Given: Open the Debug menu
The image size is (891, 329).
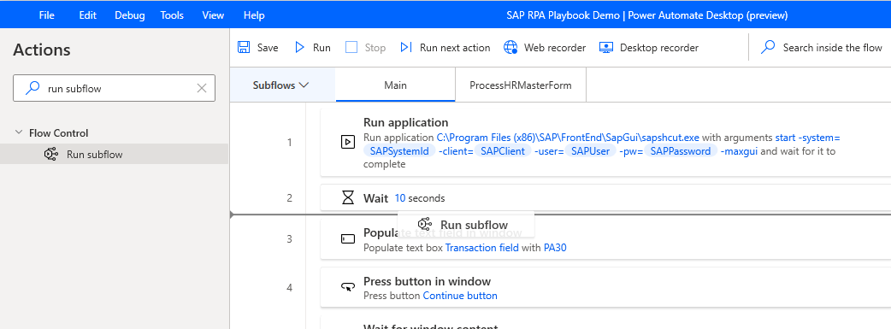Looking at the screenshot, I should (x=130, y=15).
